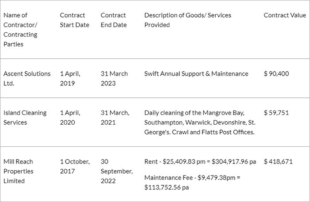Click the 'Name of Contractor/ Contracting Parties' header

20,30
